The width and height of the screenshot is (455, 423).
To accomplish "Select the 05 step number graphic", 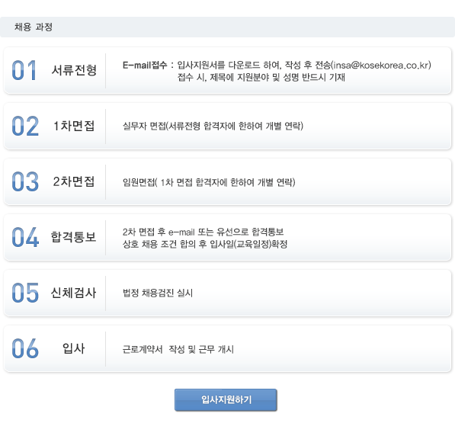I will tap(25, 293).
